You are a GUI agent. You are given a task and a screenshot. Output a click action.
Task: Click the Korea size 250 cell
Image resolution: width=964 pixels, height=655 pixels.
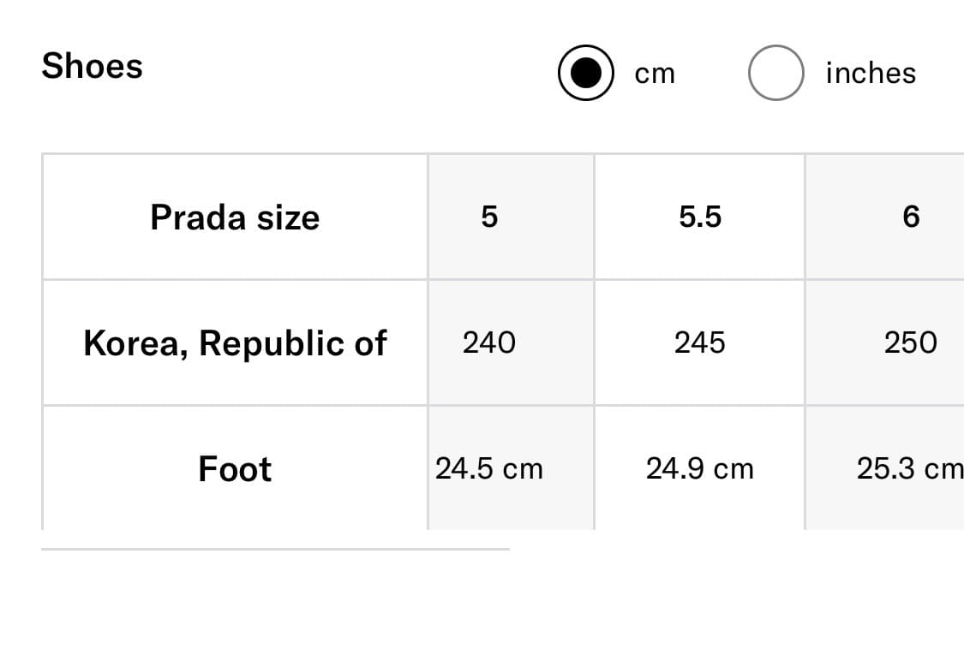[x=885, y=342]
